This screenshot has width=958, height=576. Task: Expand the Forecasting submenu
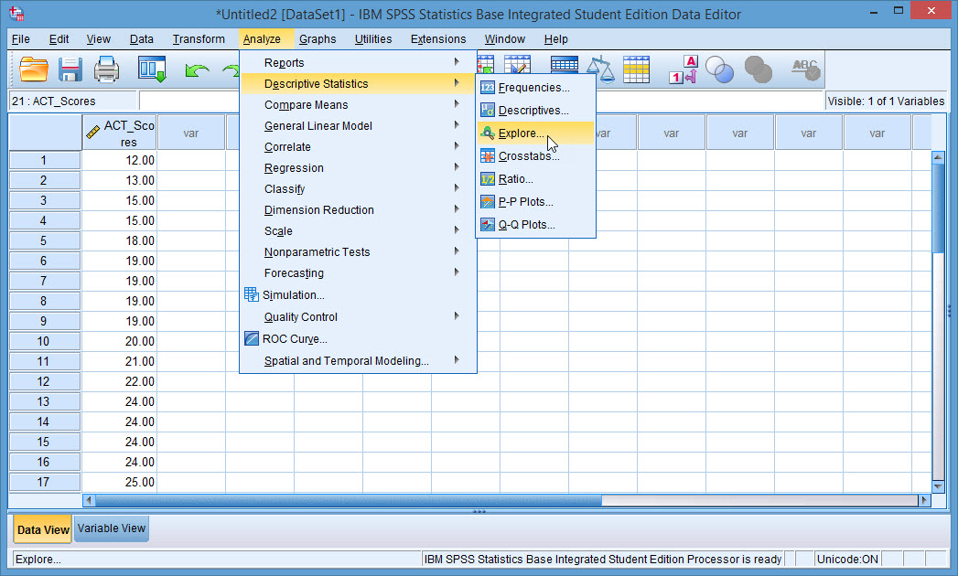pos(358,273)
